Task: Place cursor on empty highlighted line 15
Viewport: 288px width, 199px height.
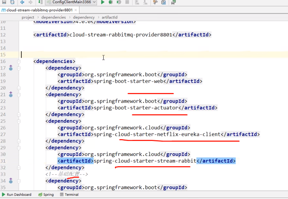Action: pyautogui.click(x=154, y=54)
